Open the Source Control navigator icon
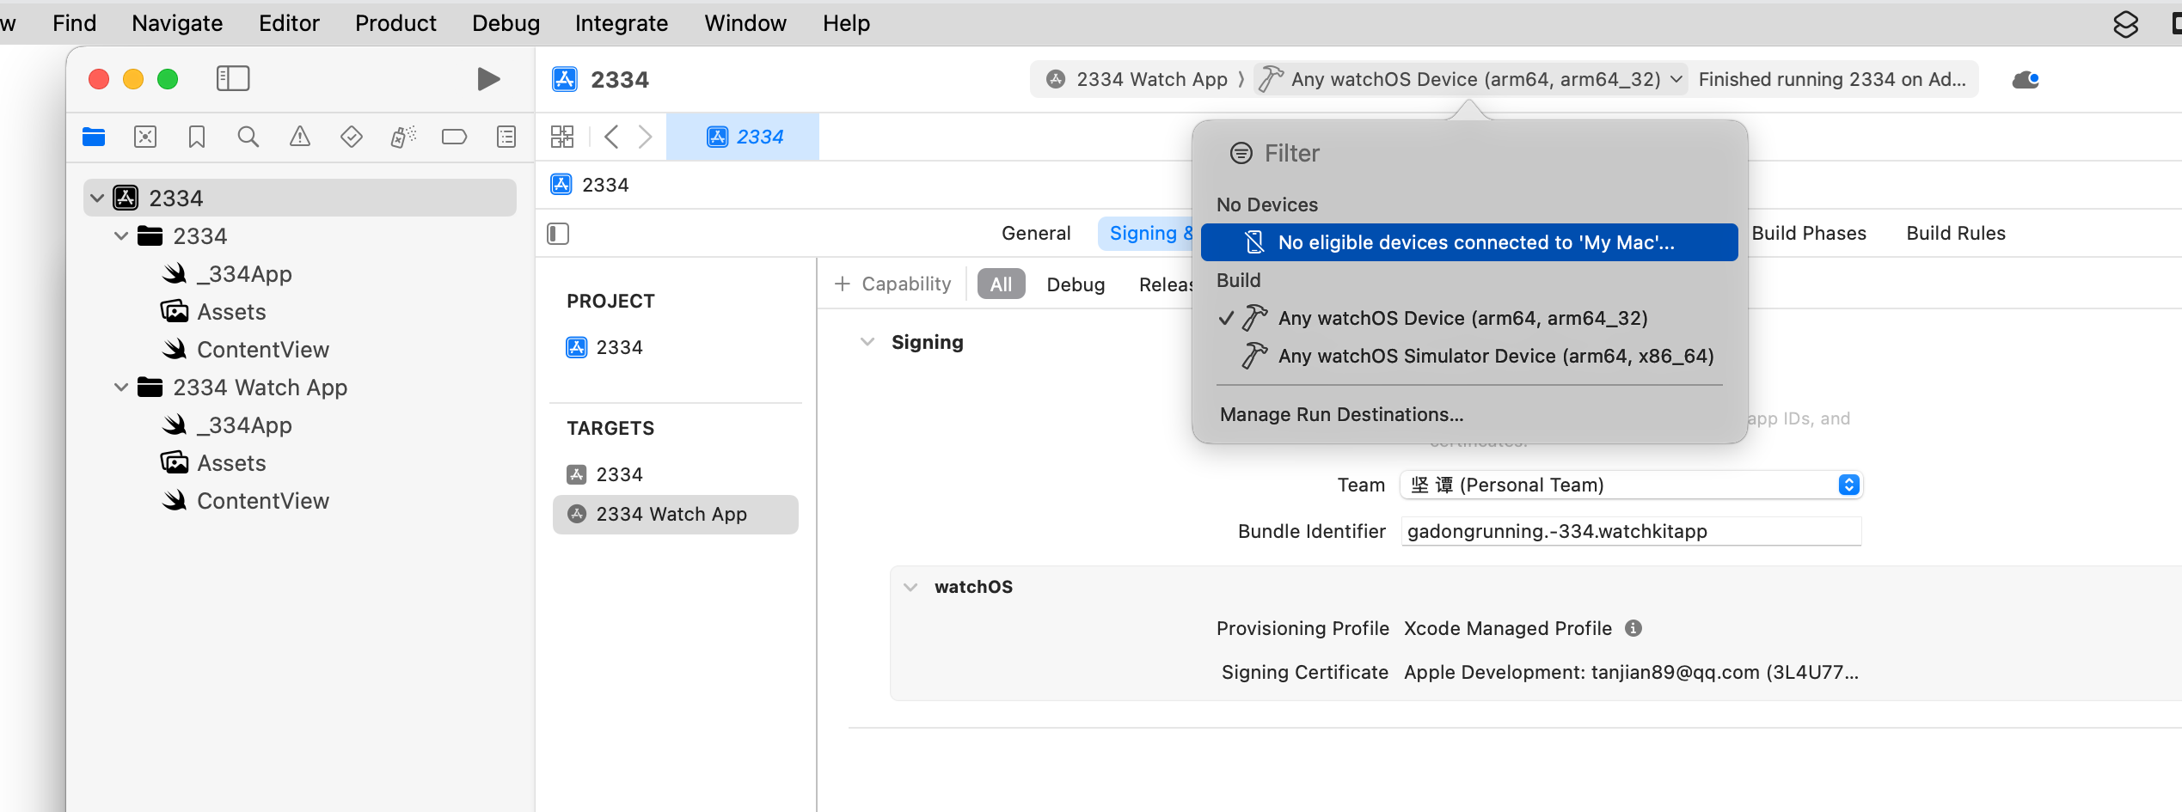Screen dimensions: 2182x812 (x=145, y=137)
